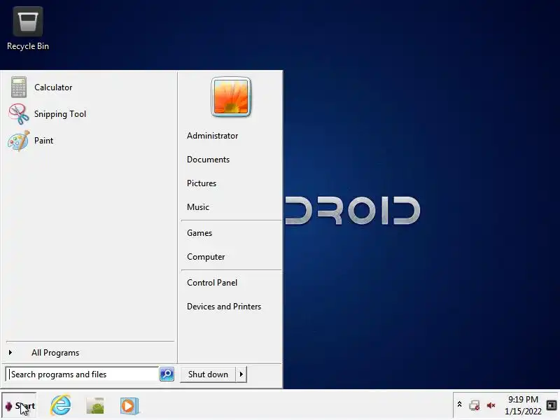Screen dimensions: 560x420
Task: Click the network status tray icon
Action: (x=475, y=405)
